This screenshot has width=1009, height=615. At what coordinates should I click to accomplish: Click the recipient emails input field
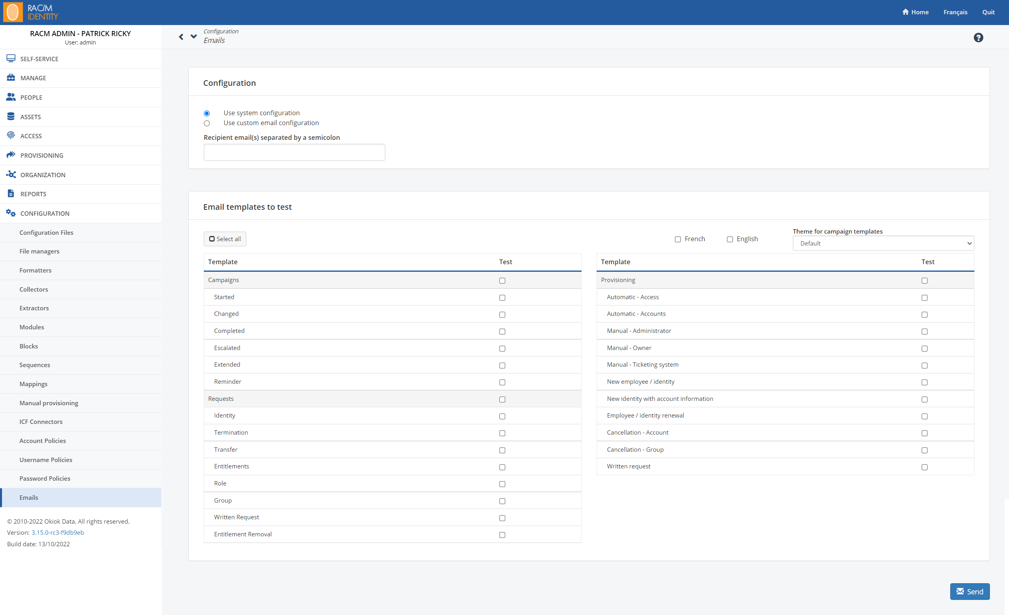[294, 152]
